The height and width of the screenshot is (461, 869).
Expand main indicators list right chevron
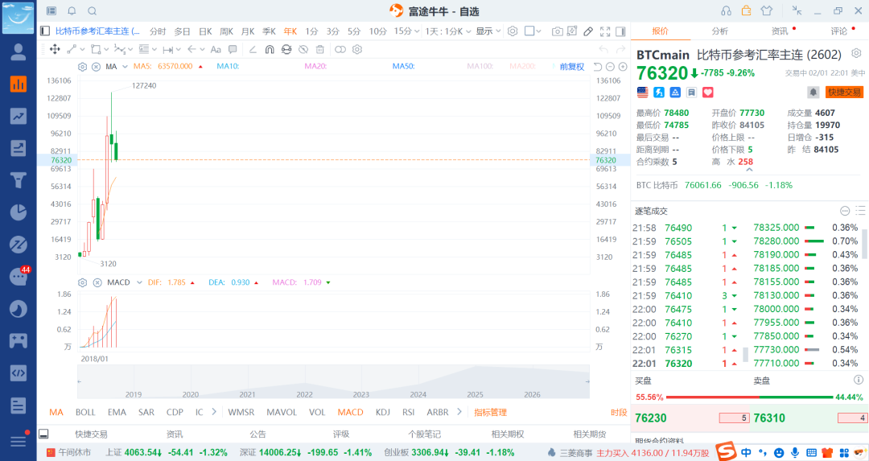click(214, 412)
